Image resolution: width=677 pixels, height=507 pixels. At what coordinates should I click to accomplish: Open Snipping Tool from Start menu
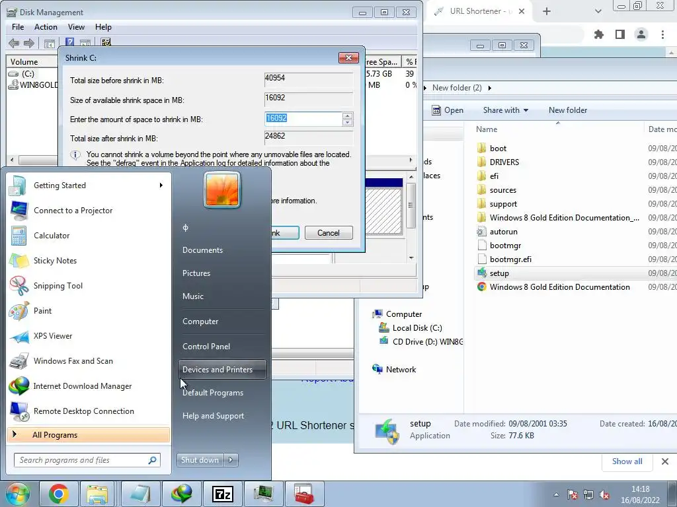pos(58,285)
